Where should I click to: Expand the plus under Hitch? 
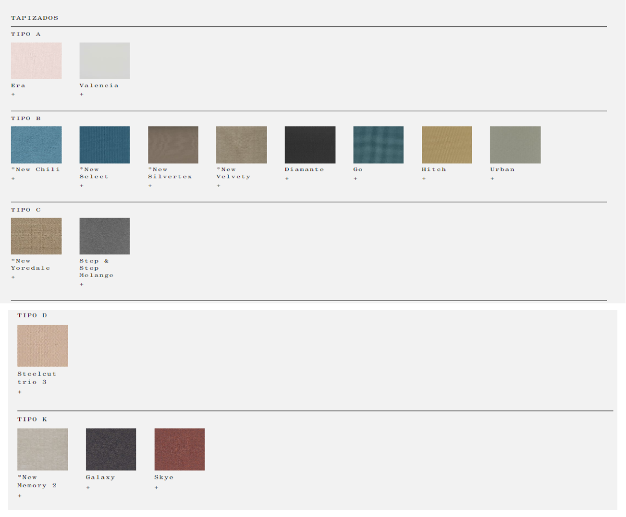[424, 179]
